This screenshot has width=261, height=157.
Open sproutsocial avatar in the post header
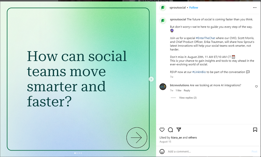163,8
